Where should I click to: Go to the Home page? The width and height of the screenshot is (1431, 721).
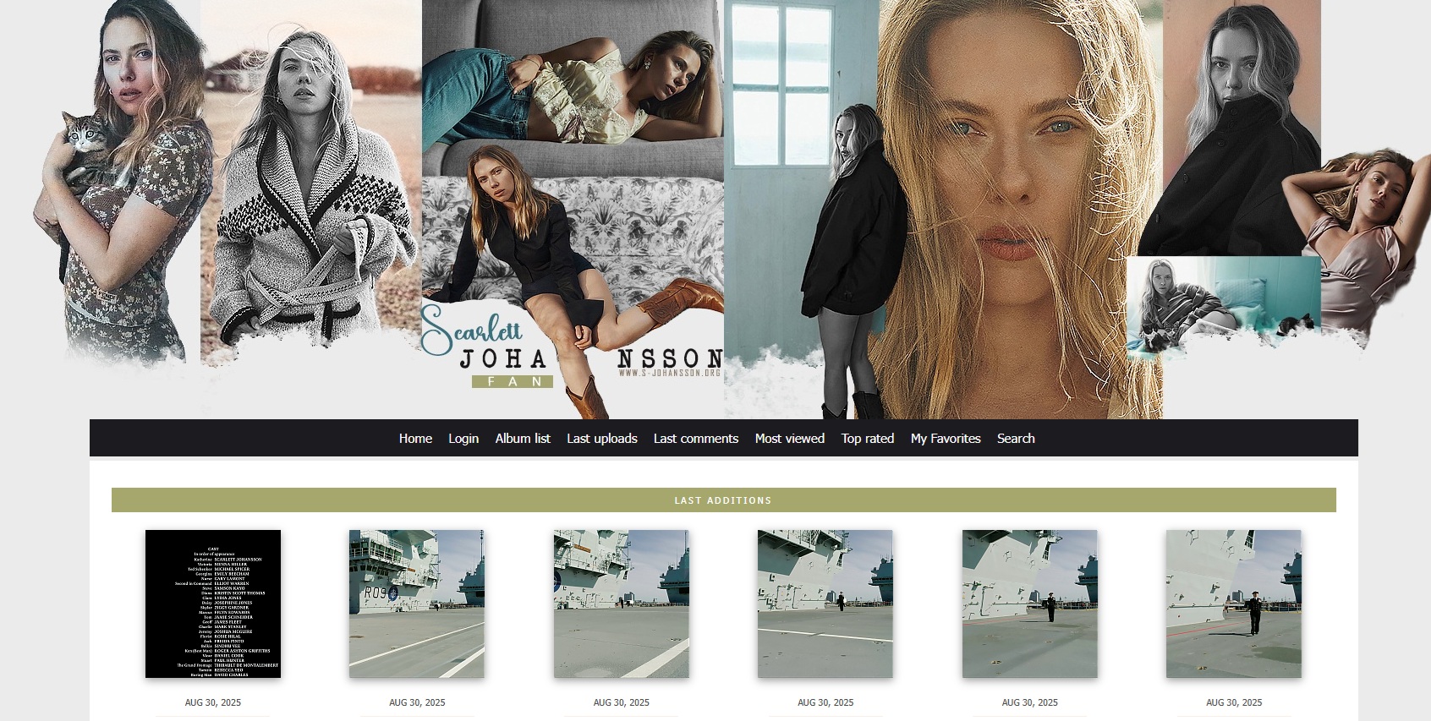415,439
